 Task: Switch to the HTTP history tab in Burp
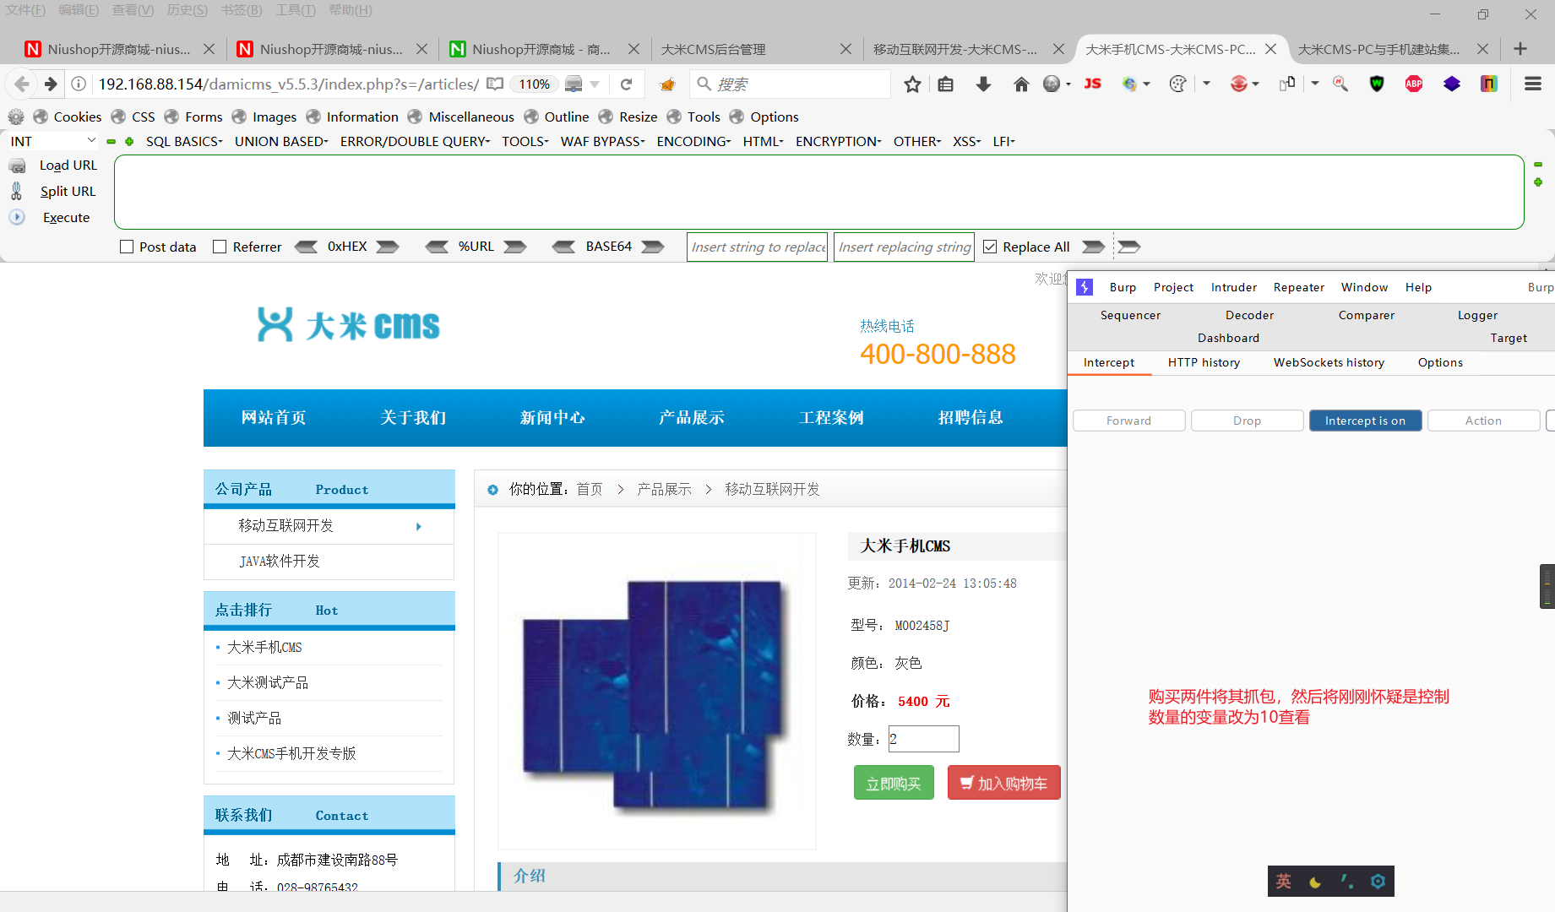[x=1204, y=362]
